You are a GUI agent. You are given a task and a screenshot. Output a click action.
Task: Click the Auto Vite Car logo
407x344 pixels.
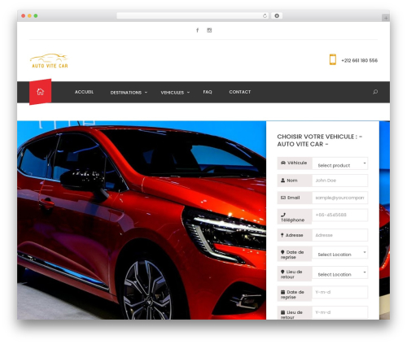click(49, 60)
